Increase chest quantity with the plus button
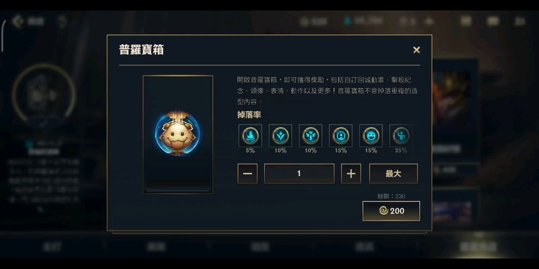Screen dimensions: 539x269 click(351, 173)
